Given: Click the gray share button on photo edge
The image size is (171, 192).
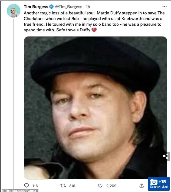Looking at the screenshot, I should pos(166,156).
